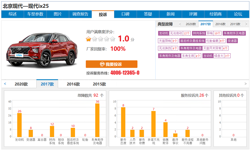Image resolution: width=250 pixels, height=150 pixels.
Task: Select the 投诉 tab
Action: pyautogui.click(x=103, y=14)
